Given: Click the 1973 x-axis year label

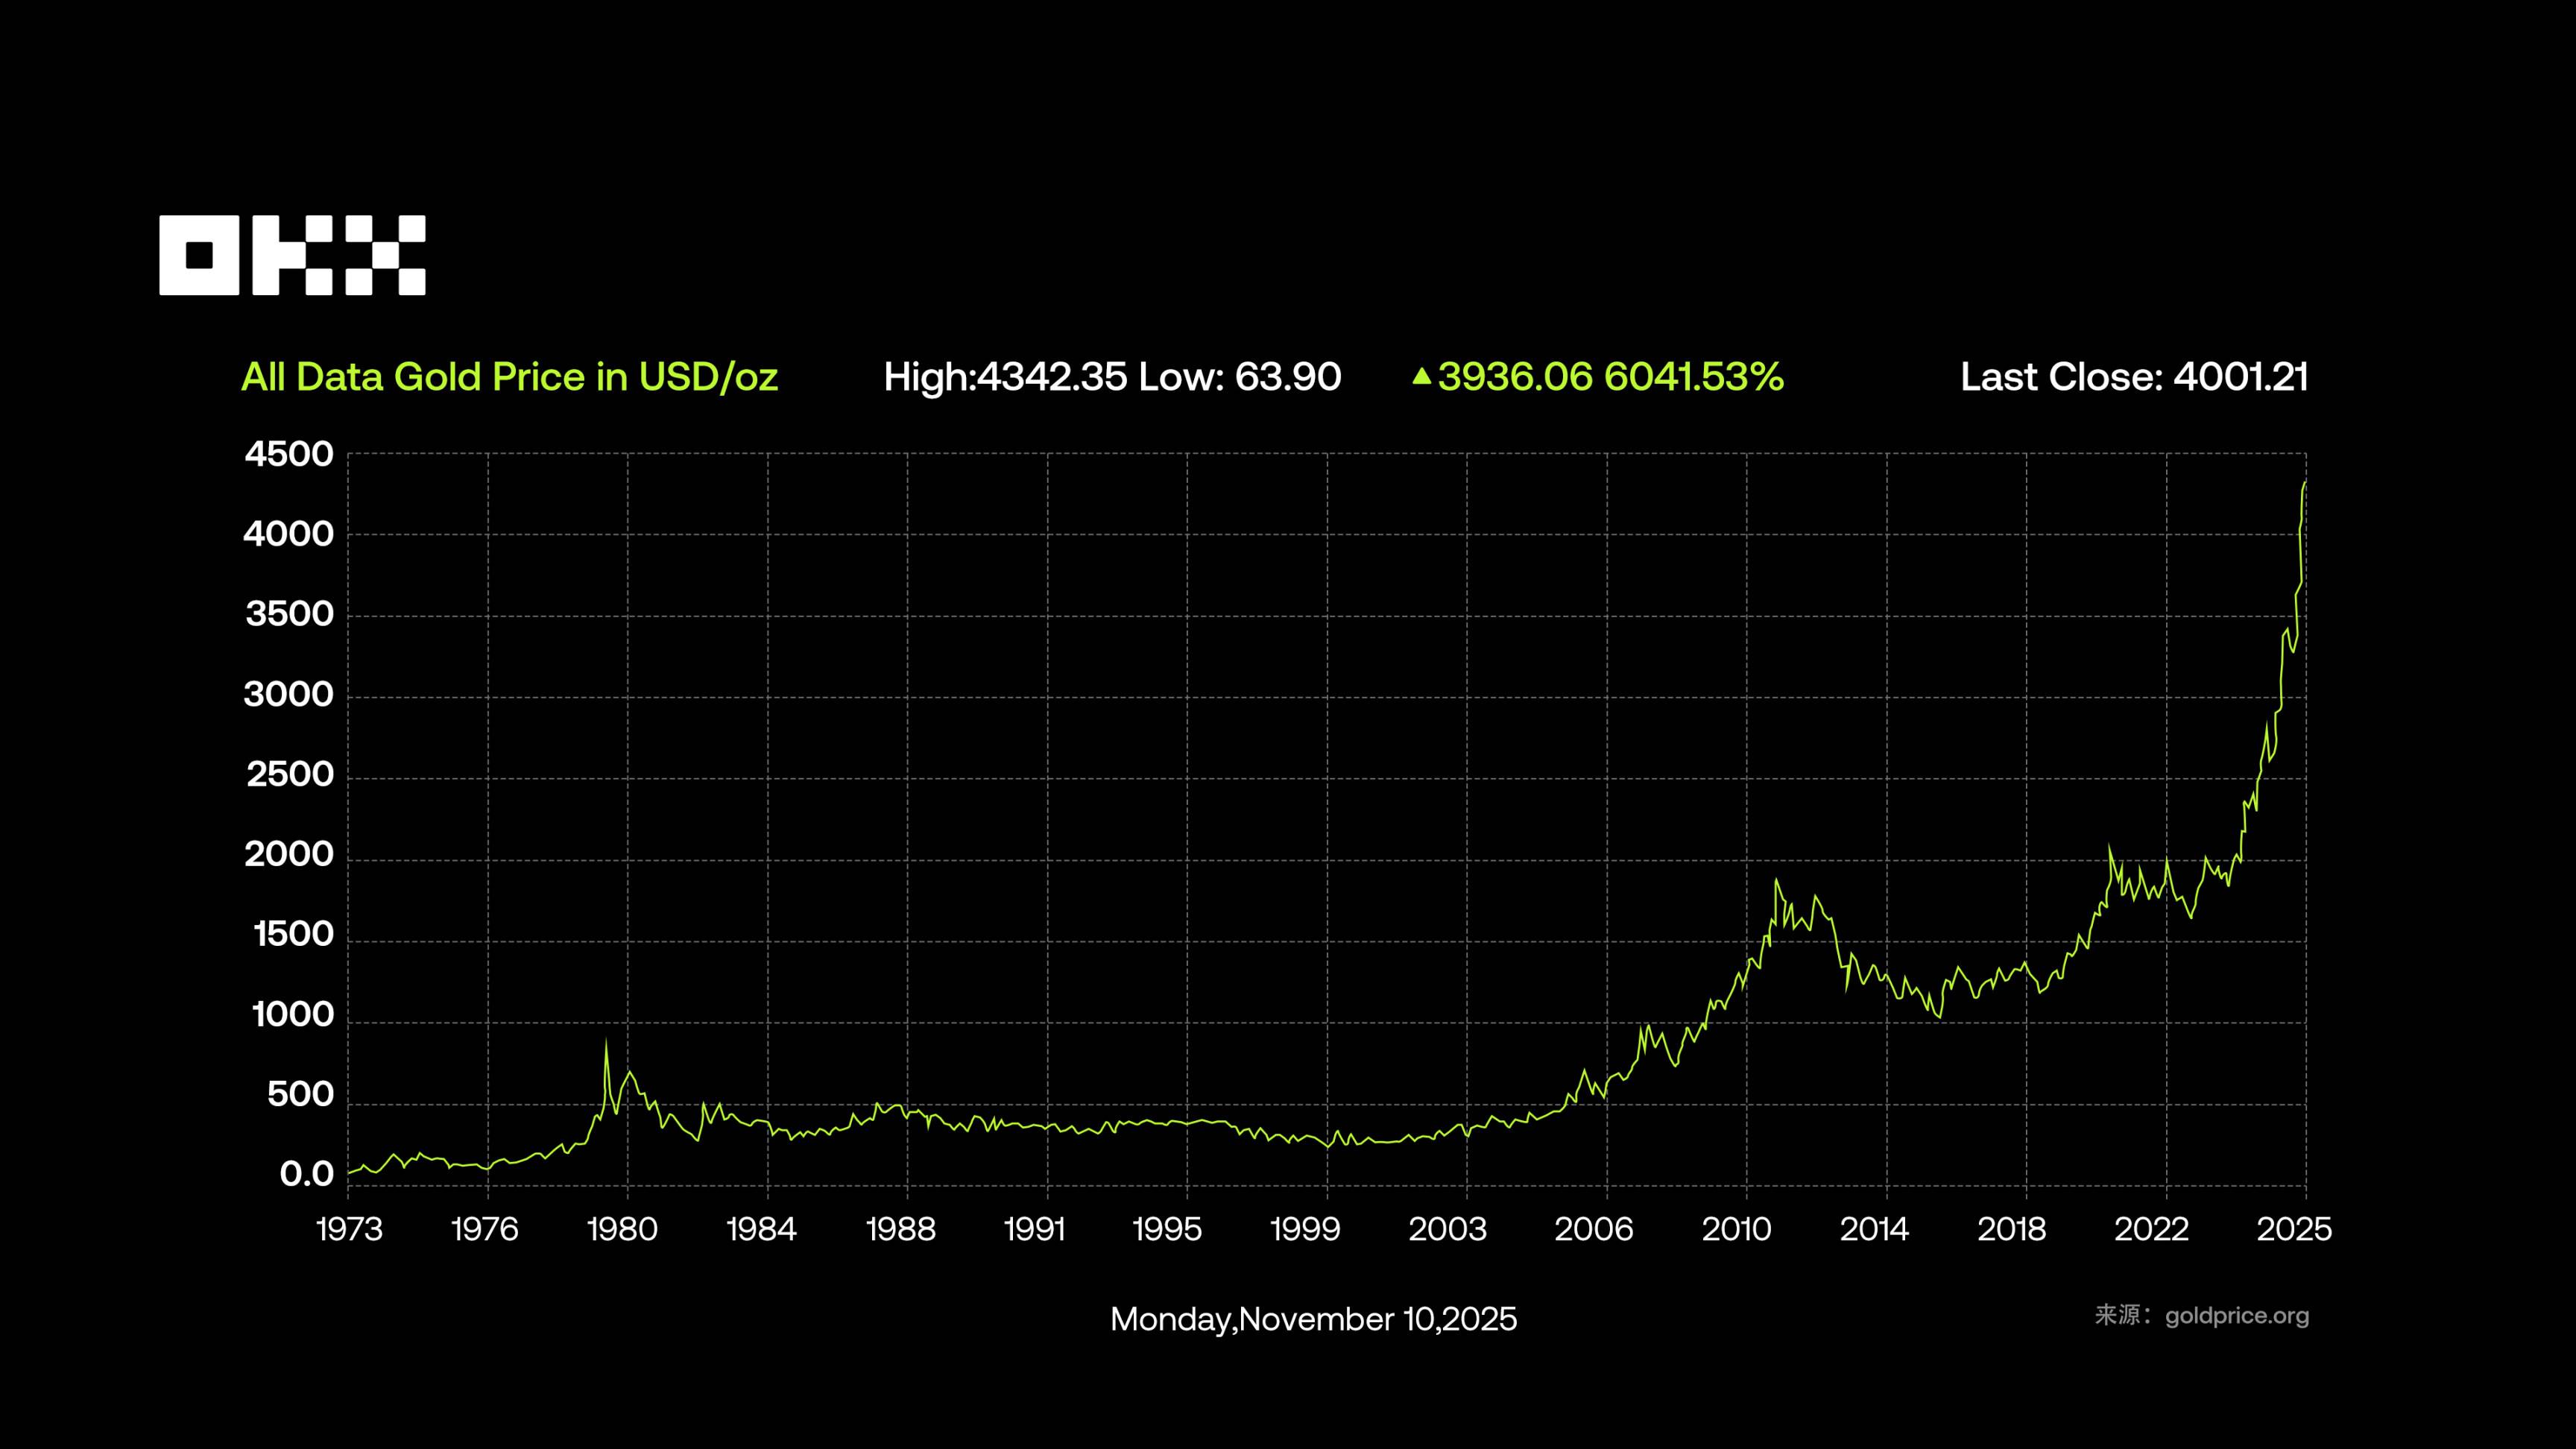Looking at the screenshot, I should [x=349, y=1229].
